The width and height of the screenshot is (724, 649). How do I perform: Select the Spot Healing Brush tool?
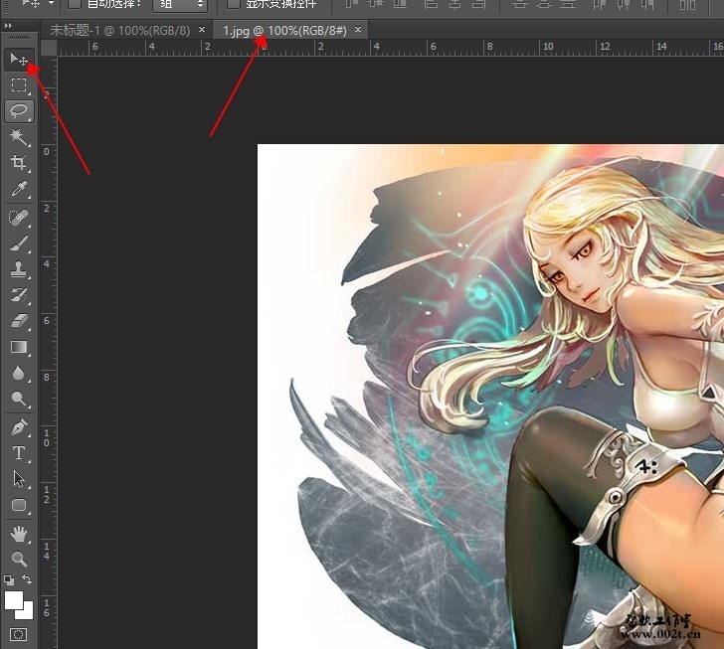(19, 217)
